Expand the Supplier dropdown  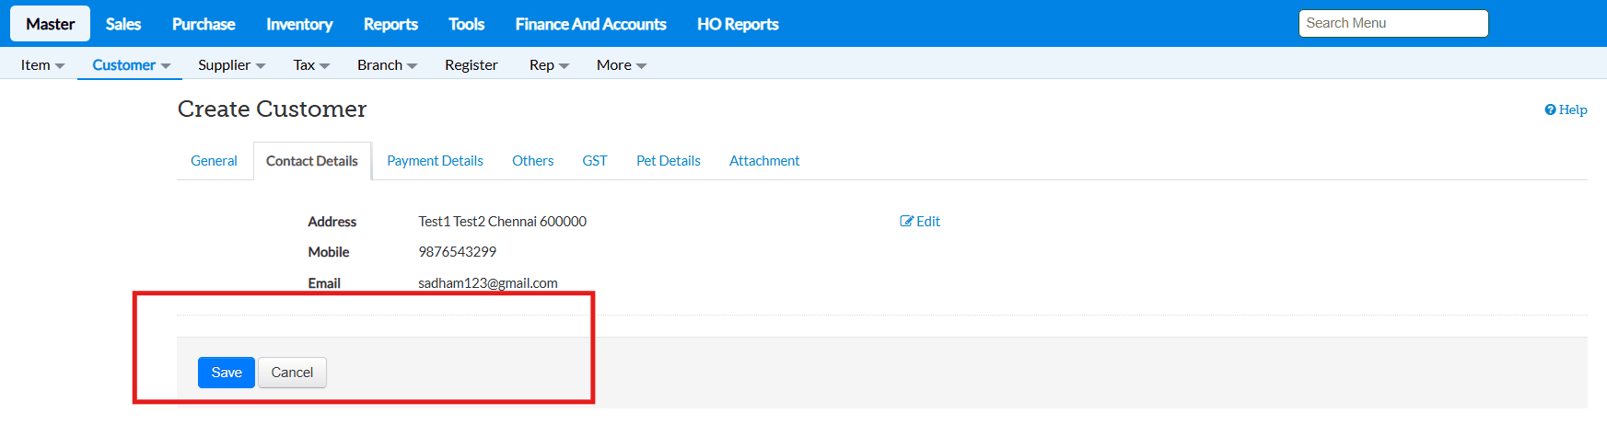click(x=231, y=65)
